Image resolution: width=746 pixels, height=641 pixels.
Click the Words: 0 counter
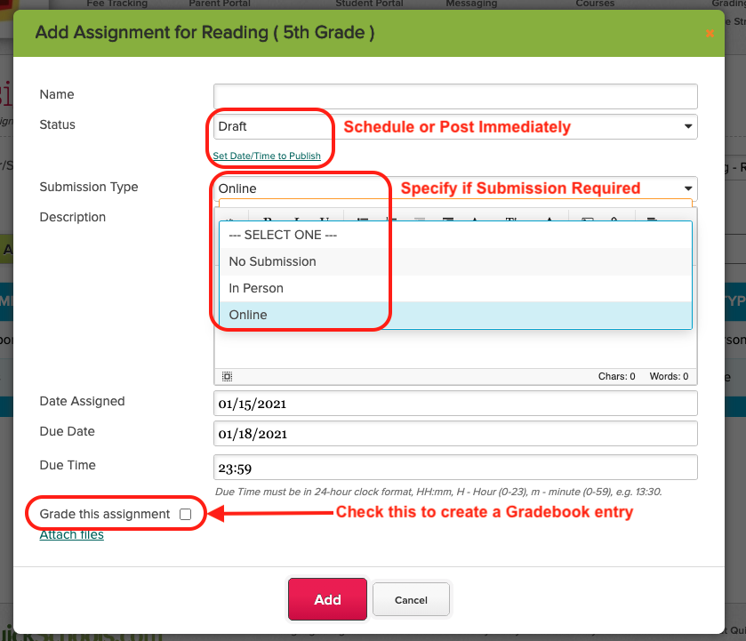click(x=669, y=376)
